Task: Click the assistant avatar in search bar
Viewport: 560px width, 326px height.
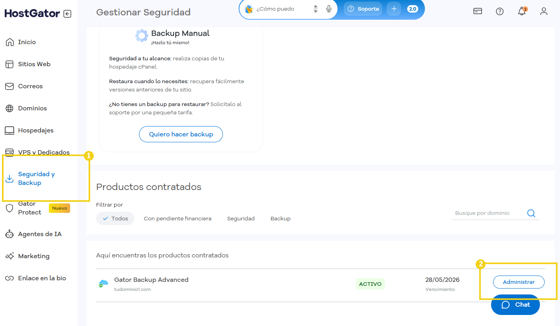Action: pos(249,9)
